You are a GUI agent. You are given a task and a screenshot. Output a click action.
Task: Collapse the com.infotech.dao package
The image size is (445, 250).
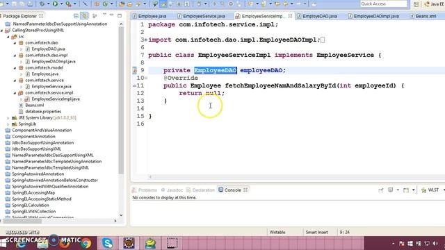pos(15,43)
